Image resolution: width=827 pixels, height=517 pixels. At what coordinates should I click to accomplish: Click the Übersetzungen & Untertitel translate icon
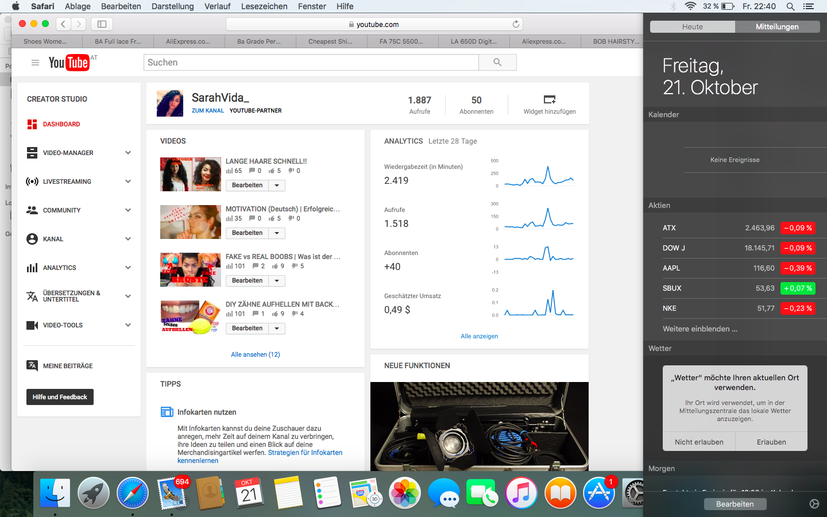pos(32,296)
